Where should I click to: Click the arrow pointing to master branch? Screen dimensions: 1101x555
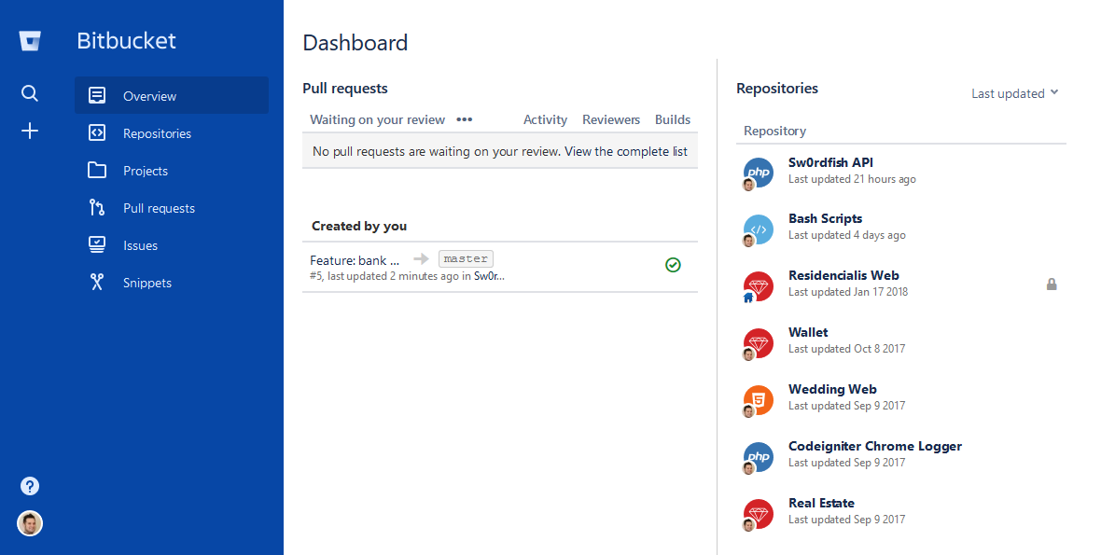pos(422,259)
